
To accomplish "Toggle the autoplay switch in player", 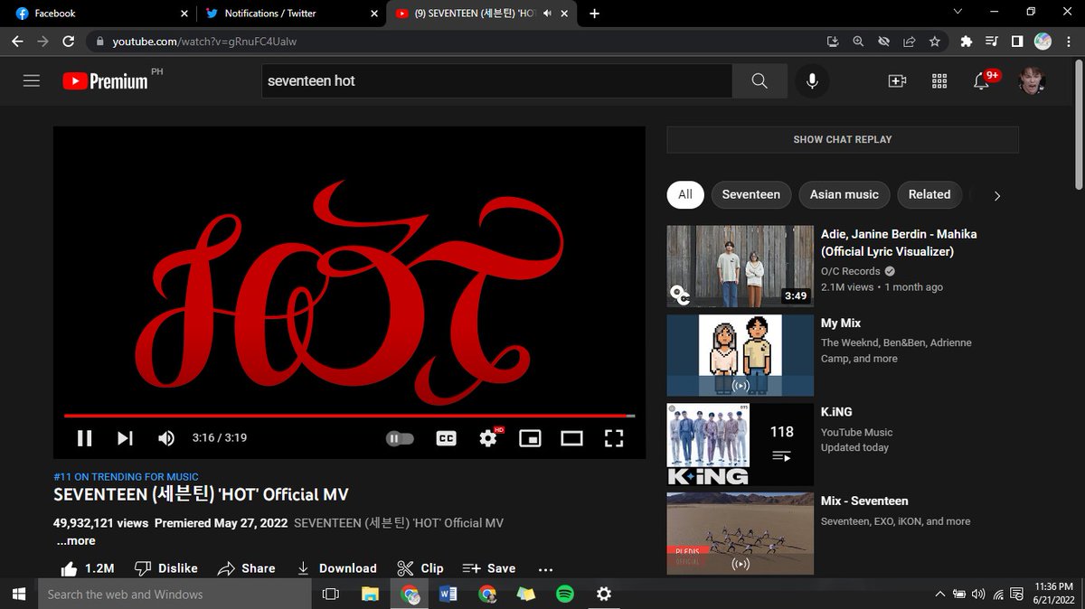I will point(400,438).
